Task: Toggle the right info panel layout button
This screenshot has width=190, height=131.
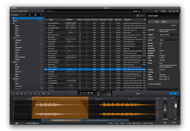Action: [x=177, y=11]
